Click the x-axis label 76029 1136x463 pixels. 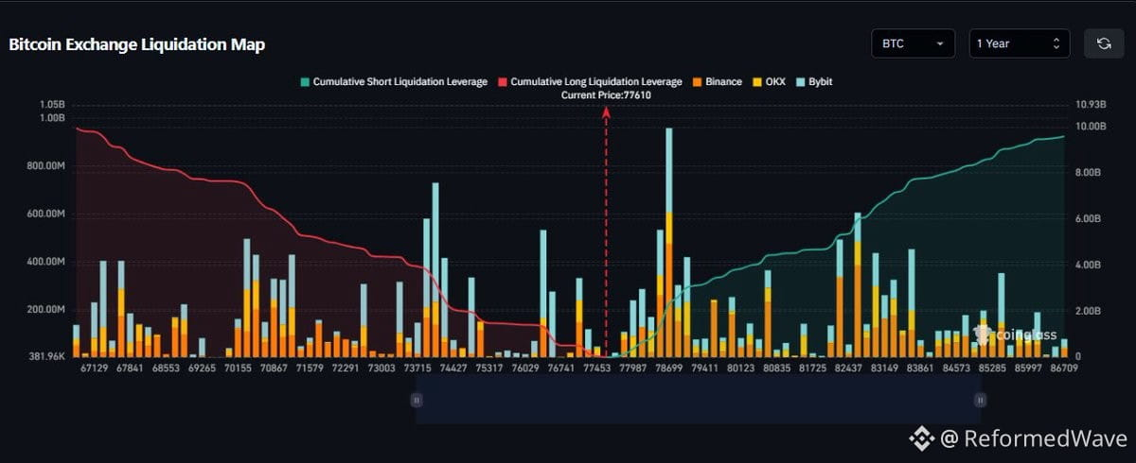point(524,368)
